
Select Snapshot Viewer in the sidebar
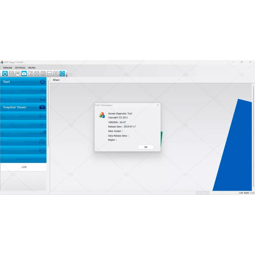click(x=14, y=107)
